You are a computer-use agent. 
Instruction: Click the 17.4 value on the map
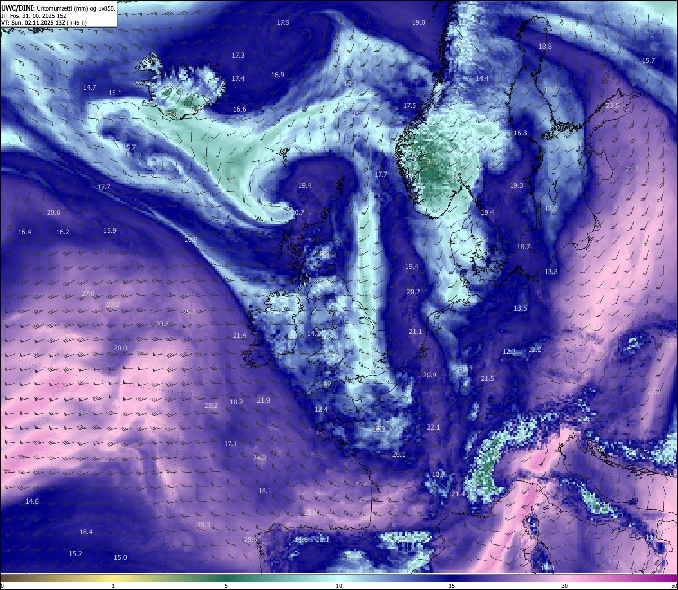pyautogui.click(x=238, y=78)
